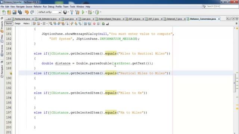This screenshot has height=134, width=239.
Task: Click the tab bar scroll left arrow
Action: [x=227, y=19]
